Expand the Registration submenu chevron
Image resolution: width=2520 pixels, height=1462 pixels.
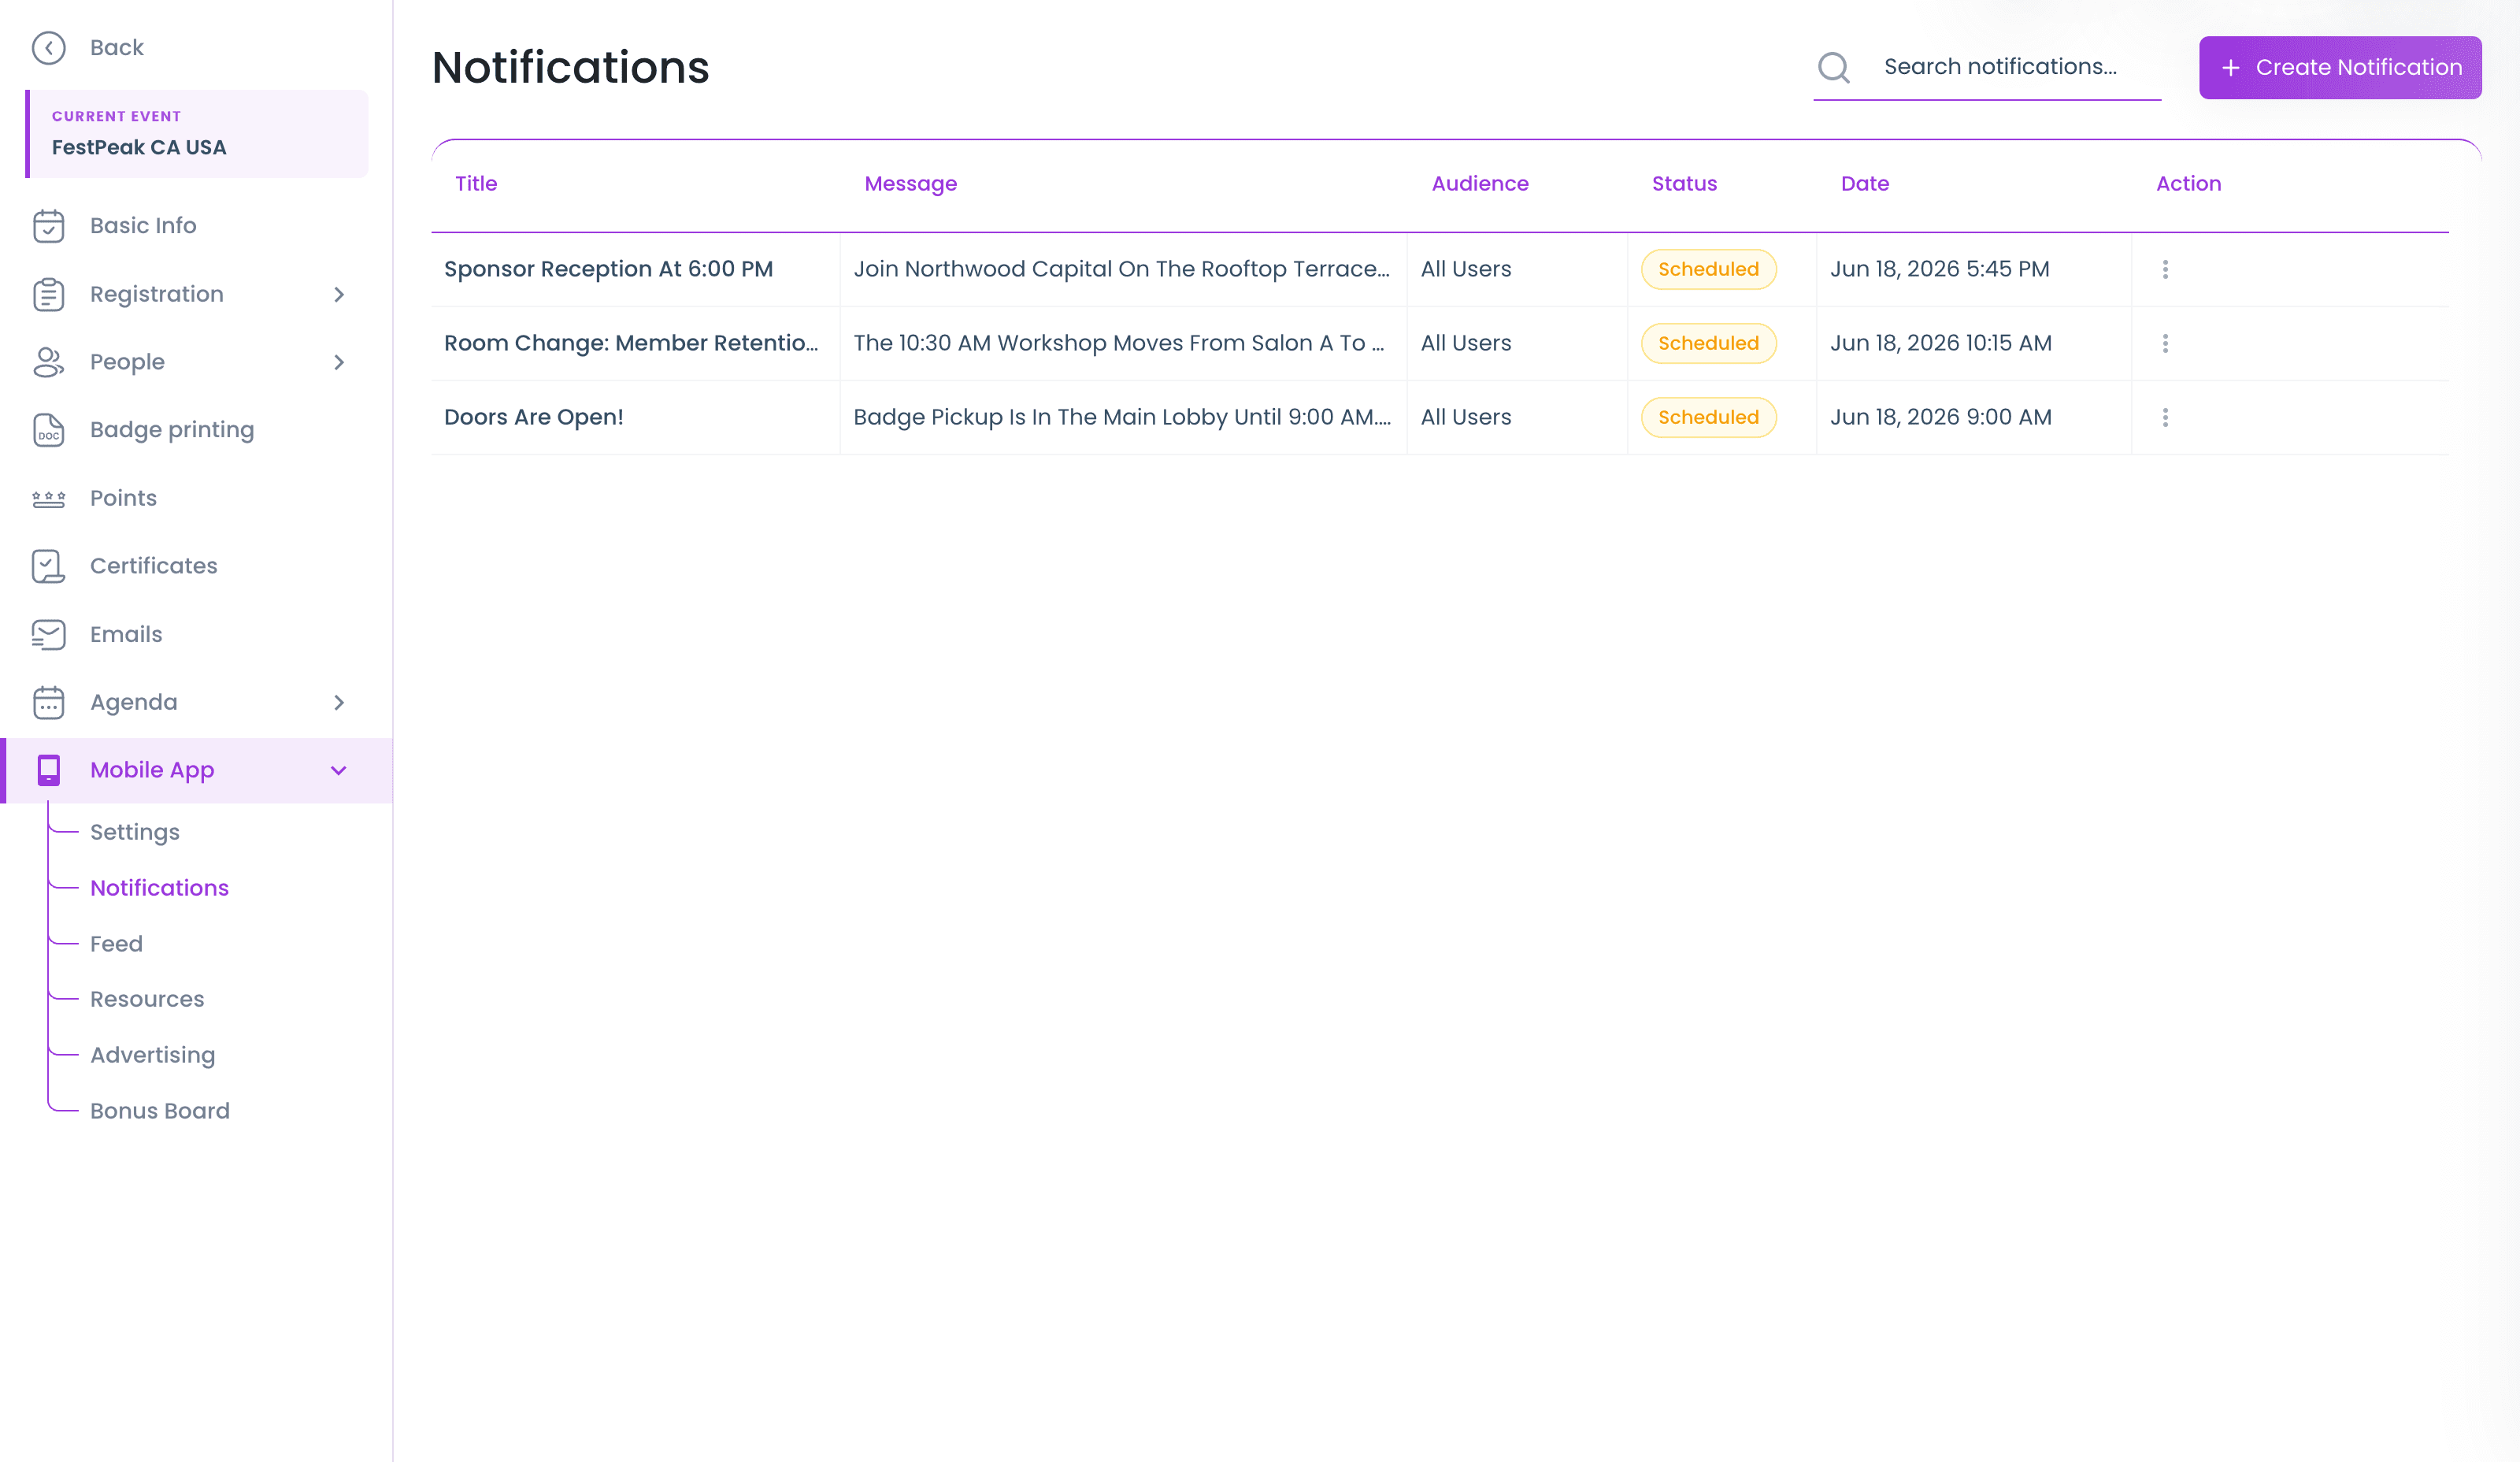pyautogui.click(x=339, y=294)
